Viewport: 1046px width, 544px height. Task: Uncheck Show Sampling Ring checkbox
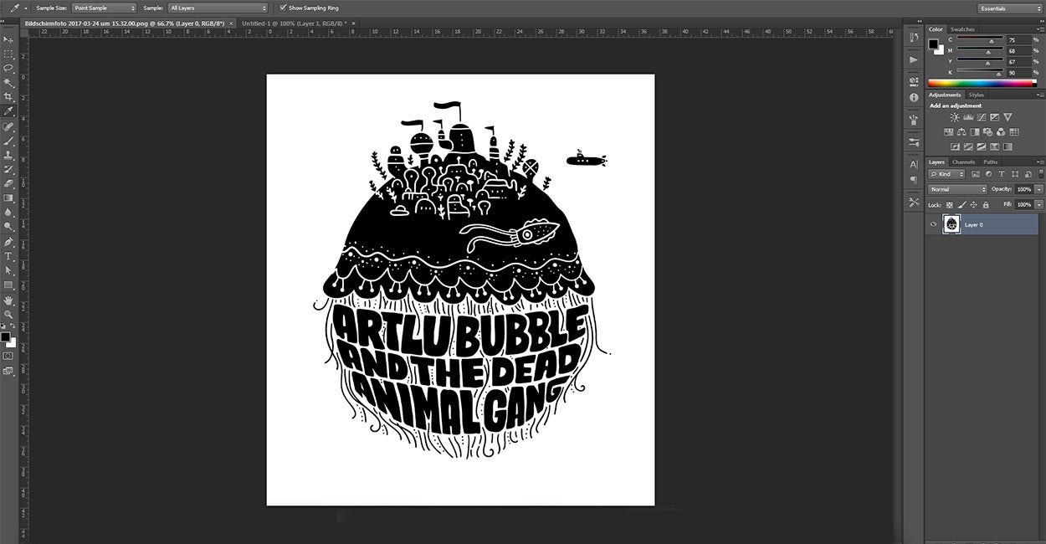(x=283, y=8)
